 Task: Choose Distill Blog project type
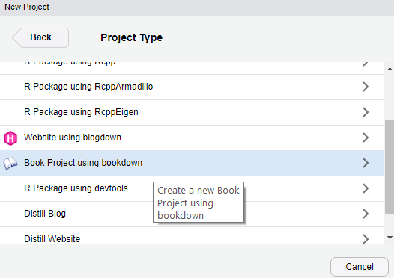[x=192, y=214]
